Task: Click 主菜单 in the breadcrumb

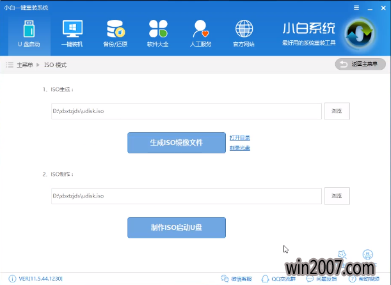Action: coord(24,65)
